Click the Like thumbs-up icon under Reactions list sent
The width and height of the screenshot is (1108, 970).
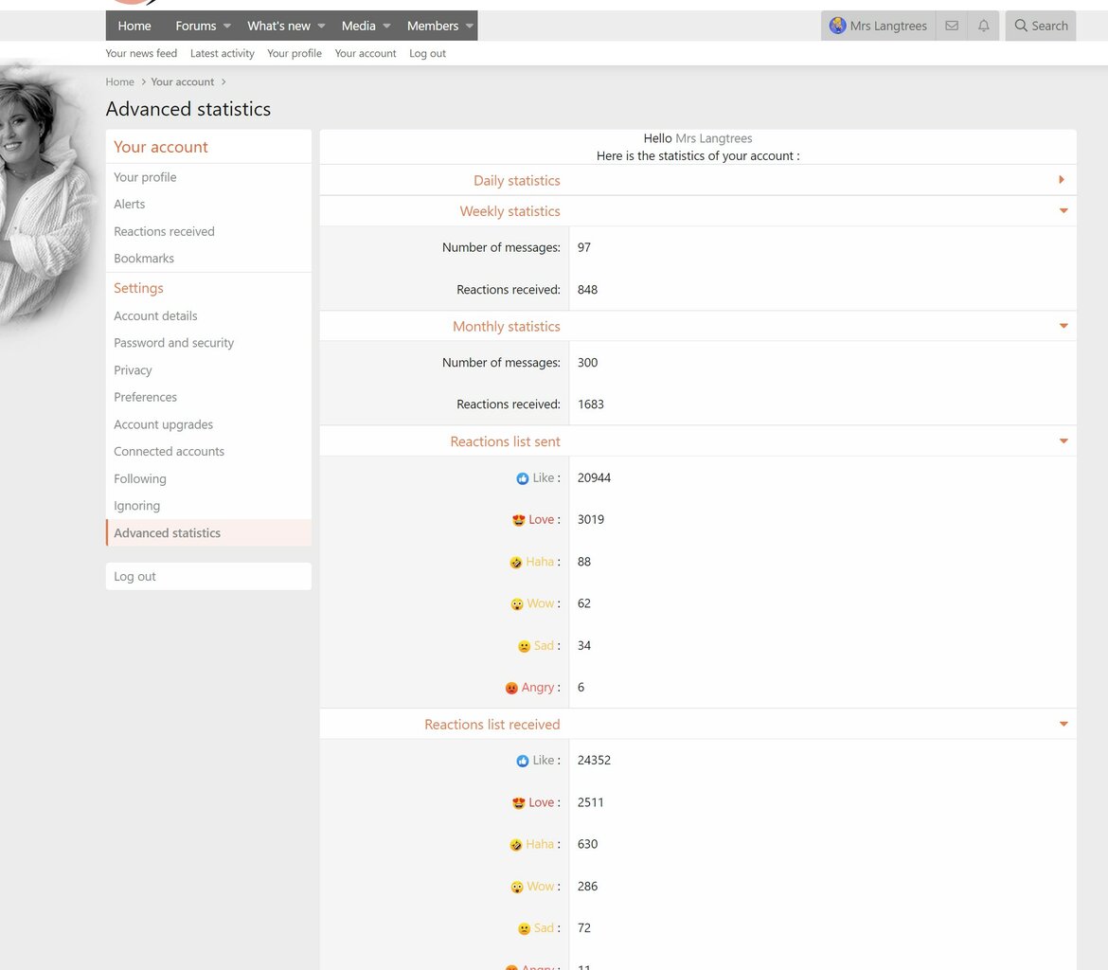(x=522, y=478)
